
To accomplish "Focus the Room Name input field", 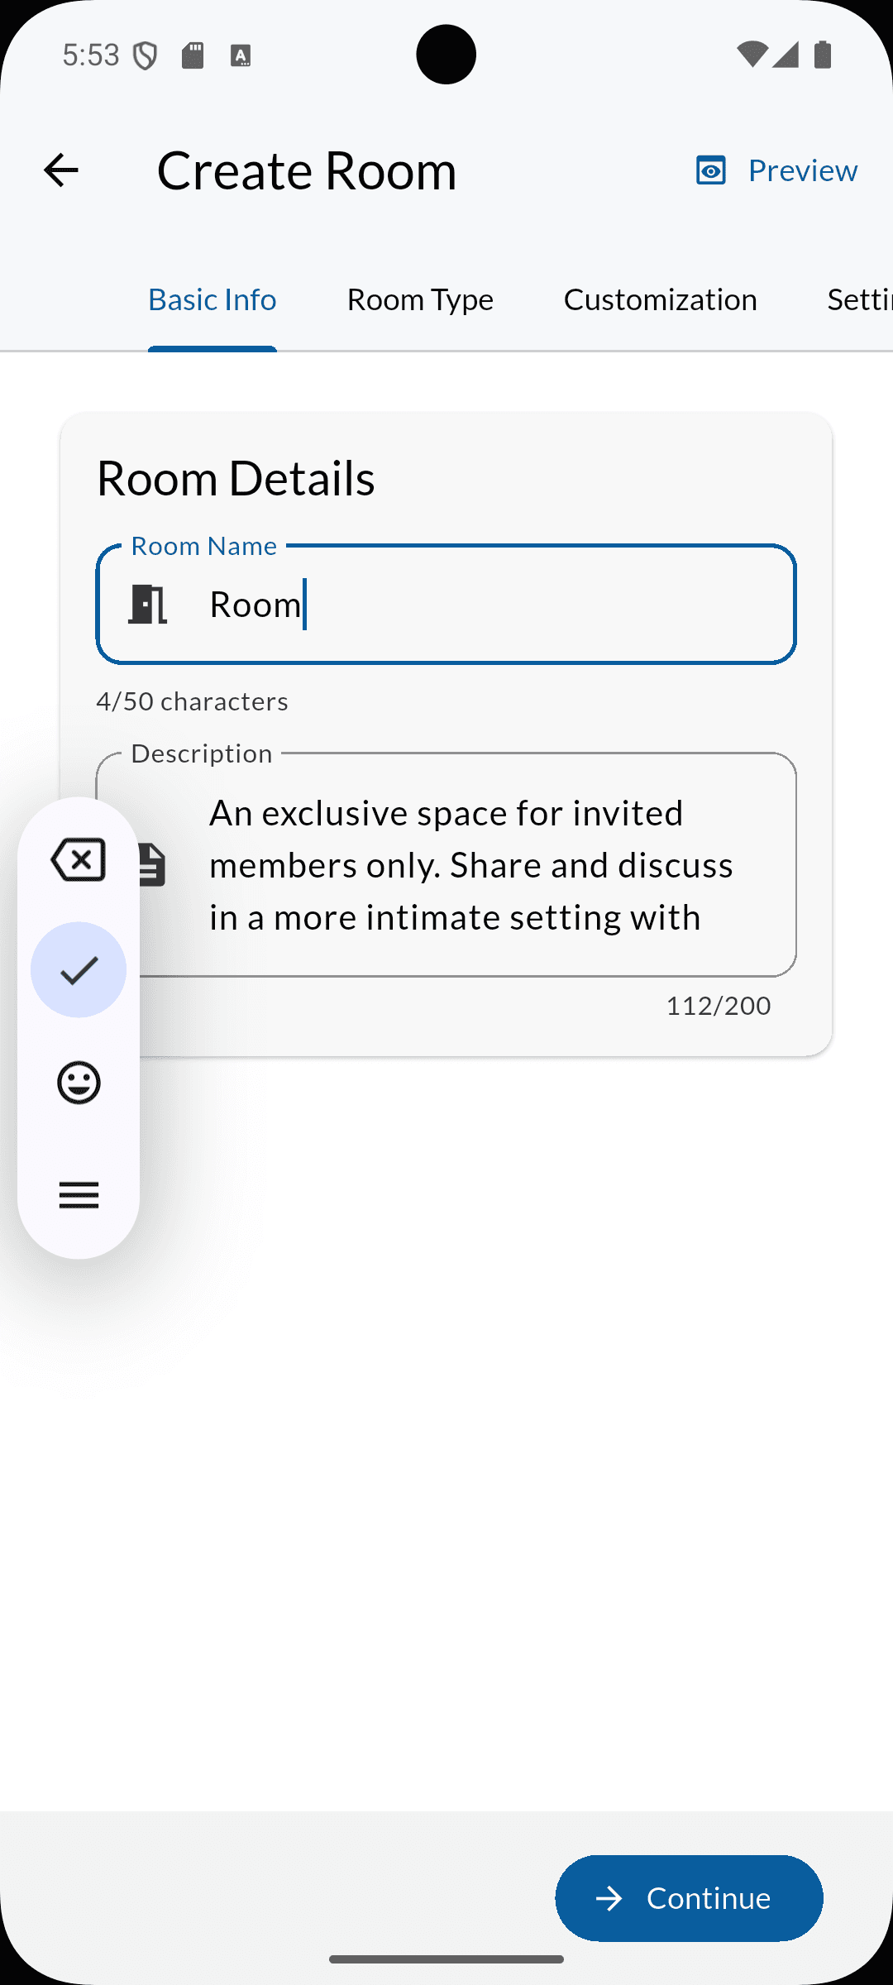I will point(446,604).
